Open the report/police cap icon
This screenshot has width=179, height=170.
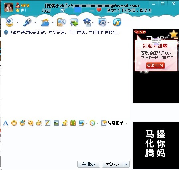tap(87, 22)
